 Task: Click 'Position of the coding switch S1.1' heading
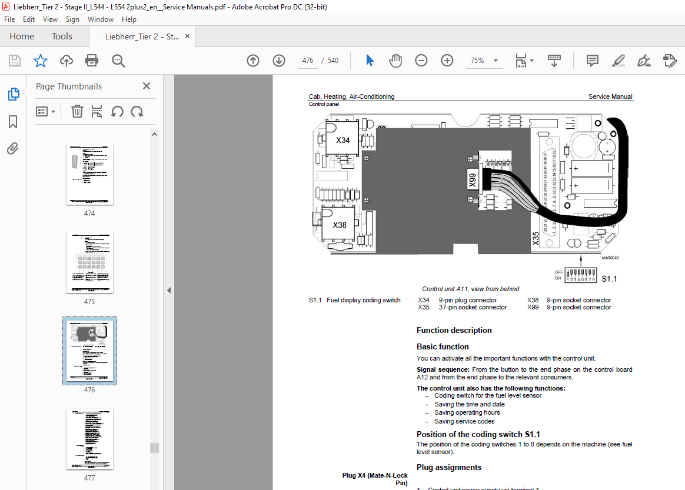[x=478, y=435]
